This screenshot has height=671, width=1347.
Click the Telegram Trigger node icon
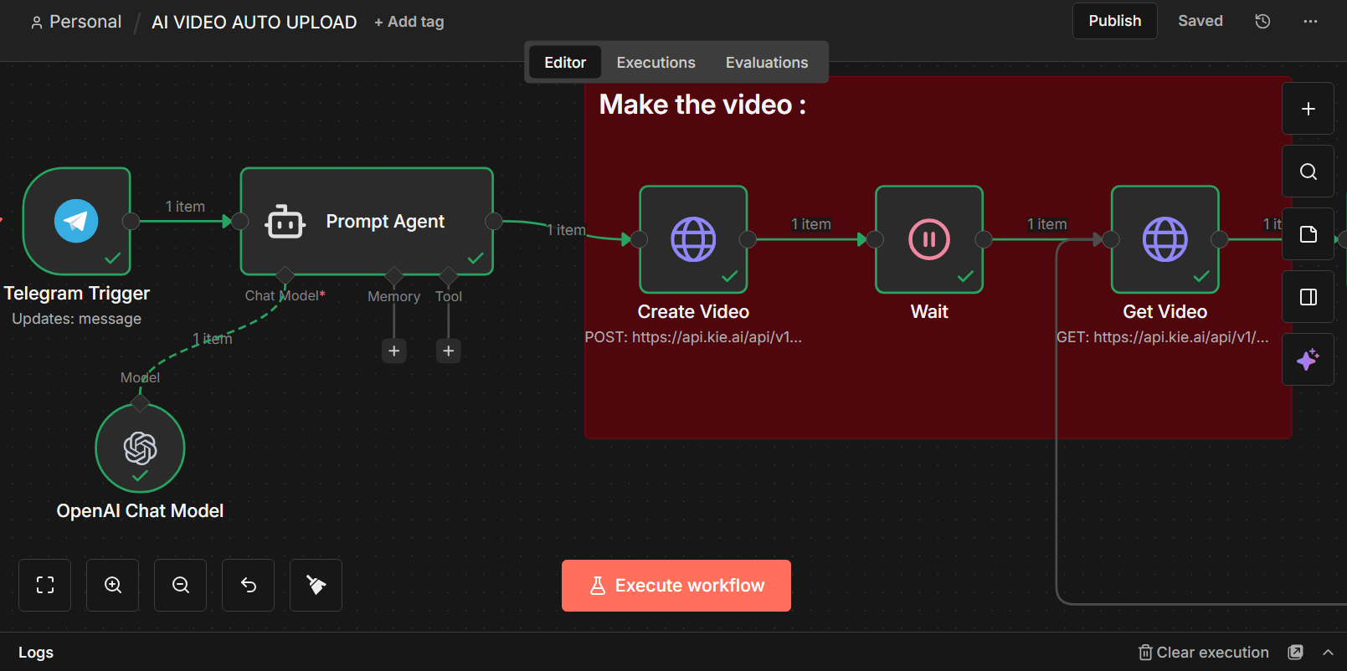[x=76, y=221]
